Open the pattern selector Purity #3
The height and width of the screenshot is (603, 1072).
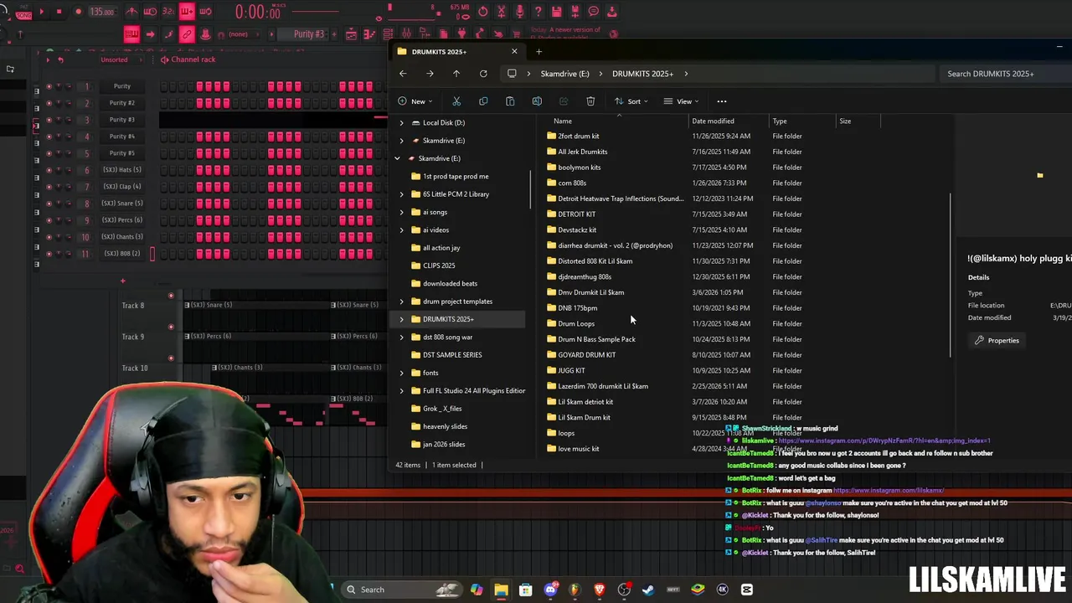click(309, 34)
